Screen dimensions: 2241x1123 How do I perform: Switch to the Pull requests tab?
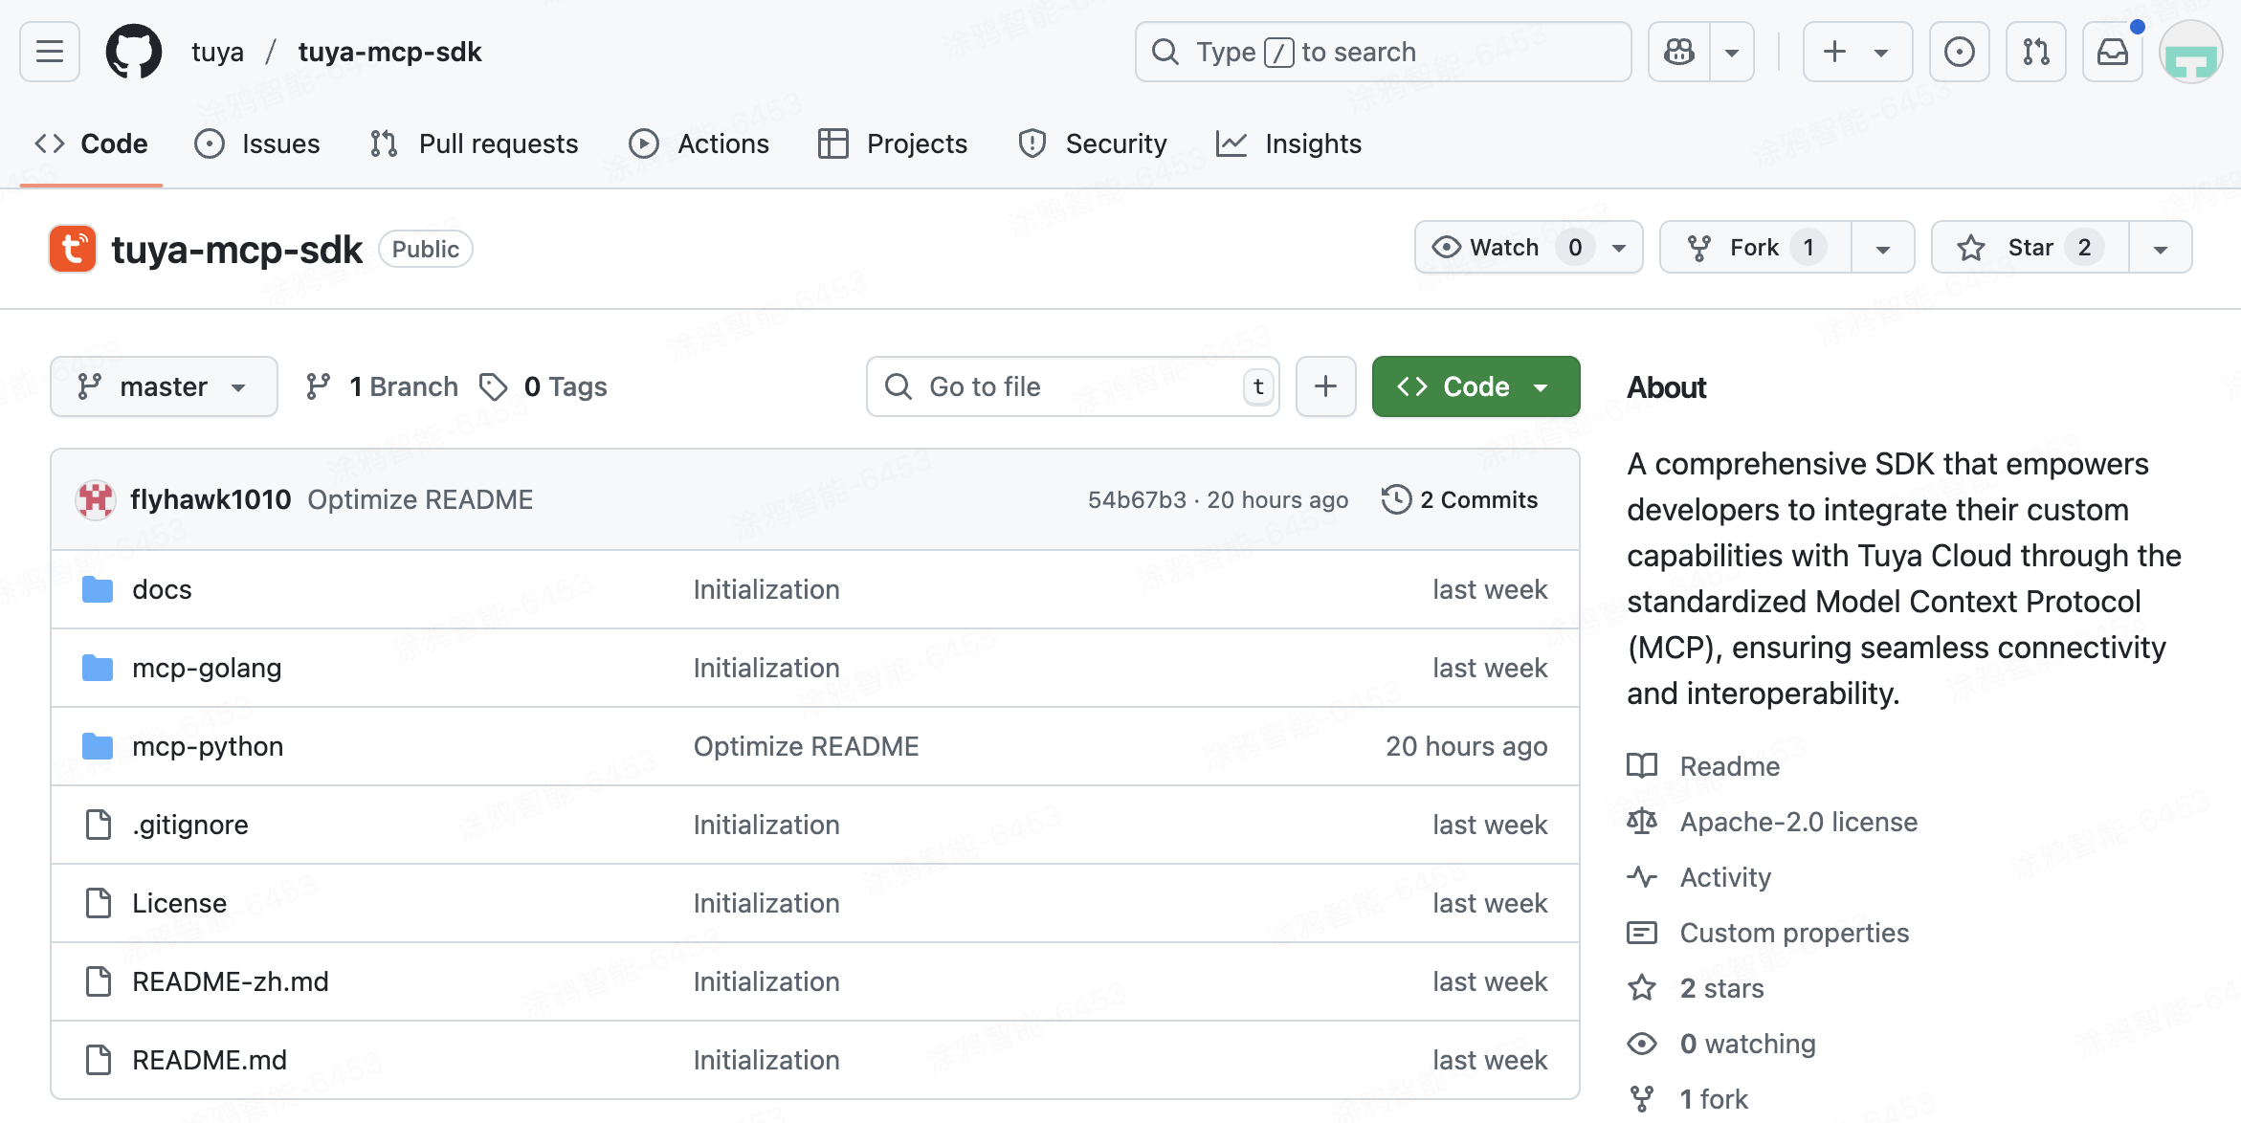pos(475,143)
